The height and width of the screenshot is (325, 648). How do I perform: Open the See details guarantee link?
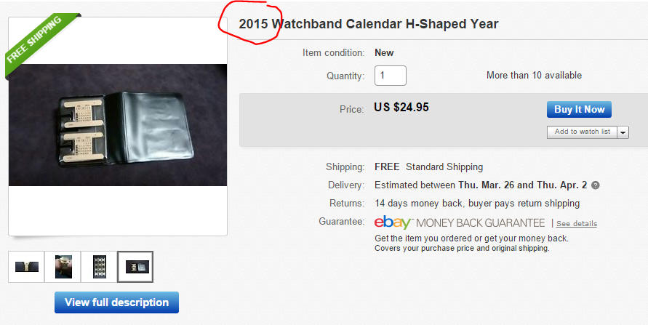(577, 224)
